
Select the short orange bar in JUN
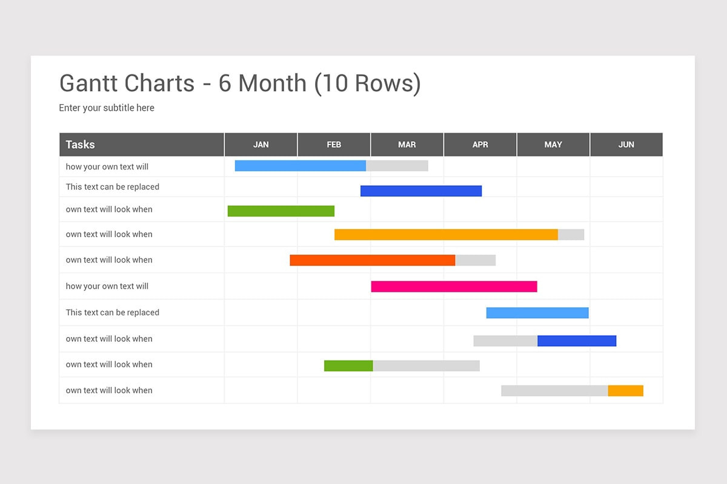[x=626, y=391]
